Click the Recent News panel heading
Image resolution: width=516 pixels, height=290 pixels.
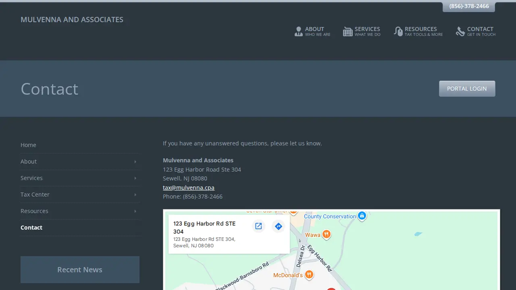pos(80,270)
